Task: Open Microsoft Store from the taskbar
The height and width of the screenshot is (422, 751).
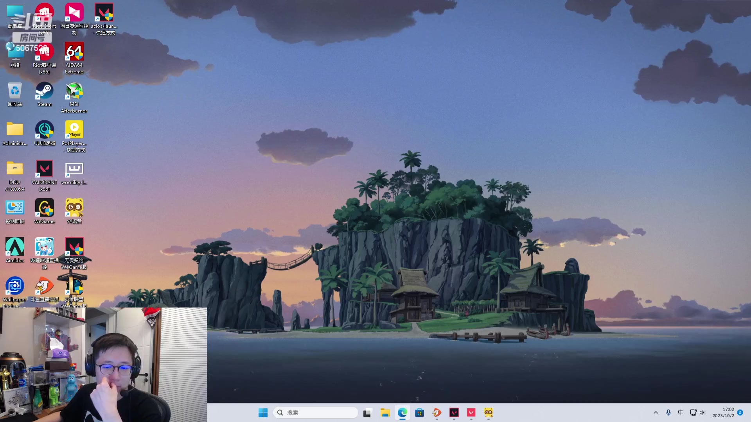Action: point(420,413)
